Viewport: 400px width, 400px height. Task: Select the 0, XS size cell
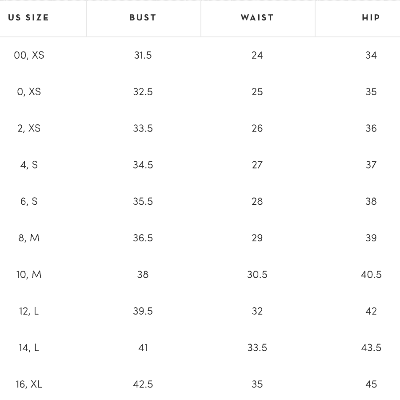coord(29,92)
